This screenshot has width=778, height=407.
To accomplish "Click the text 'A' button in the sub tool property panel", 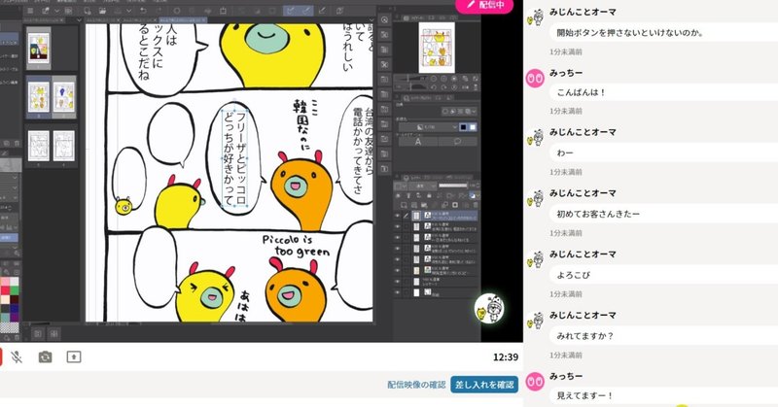I will [x=418, y=142].
